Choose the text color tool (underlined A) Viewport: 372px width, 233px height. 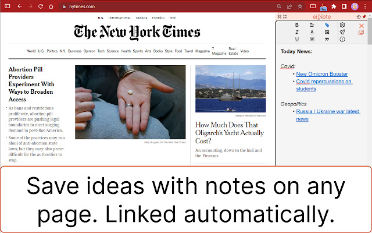tap(312, 32)
